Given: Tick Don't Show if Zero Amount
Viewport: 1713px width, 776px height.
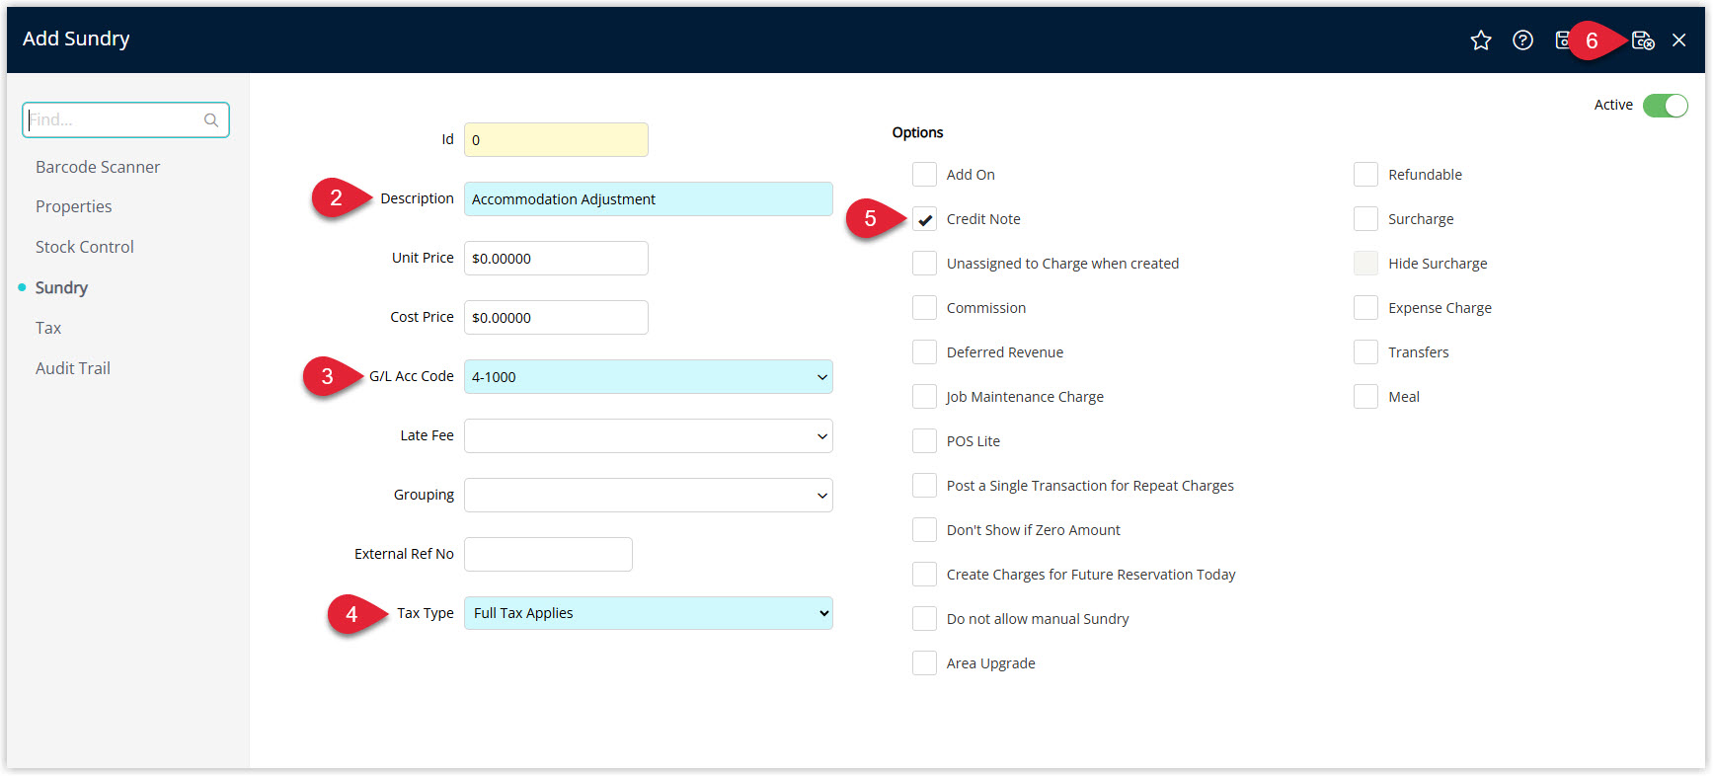Looking at the screenshot, I should [924, 530].
